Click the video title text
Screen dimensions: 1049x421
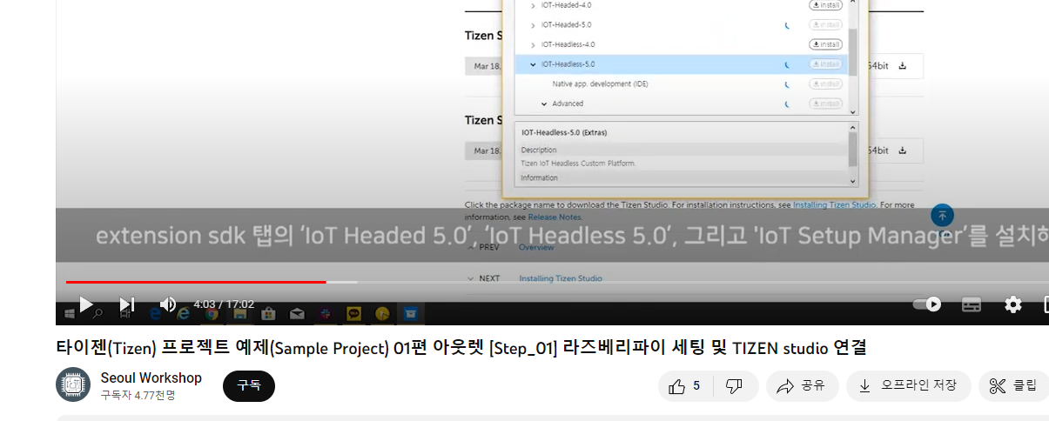pyautogui.click(x=461, y=348)
